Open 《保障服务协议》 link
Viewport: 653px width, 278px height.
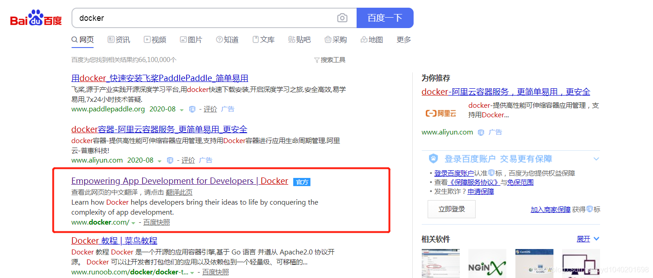474,182
